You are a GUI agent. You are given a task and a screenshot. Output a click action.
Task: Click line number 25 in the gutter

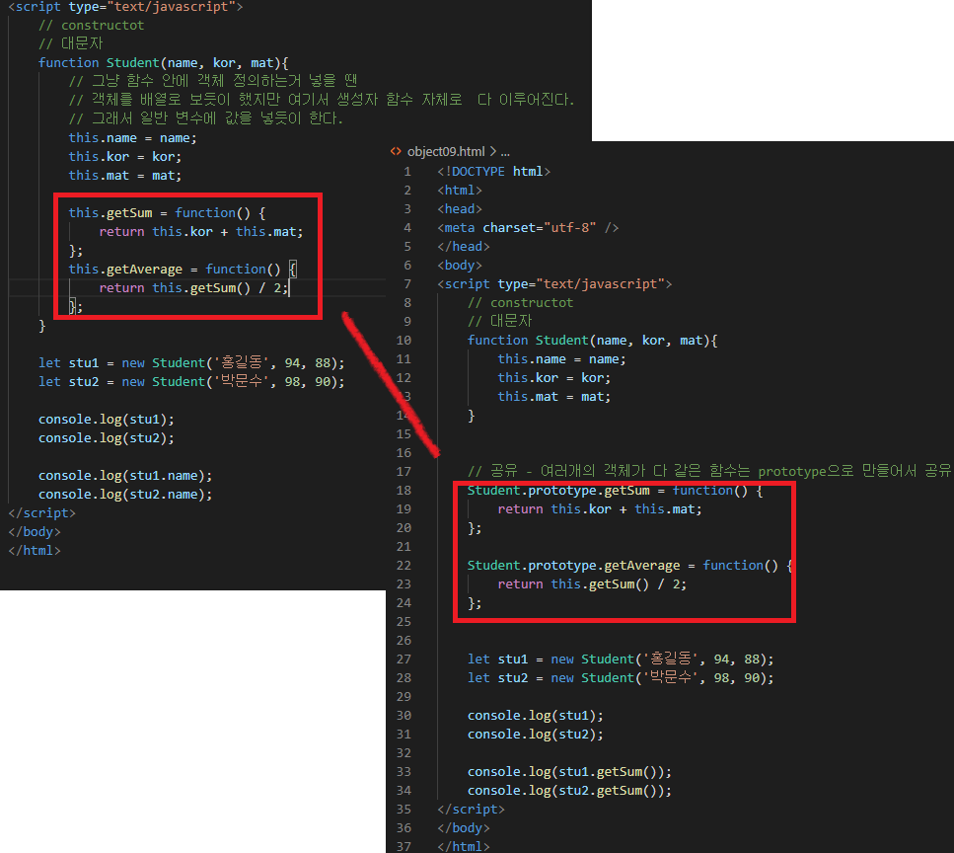point(404,622)
